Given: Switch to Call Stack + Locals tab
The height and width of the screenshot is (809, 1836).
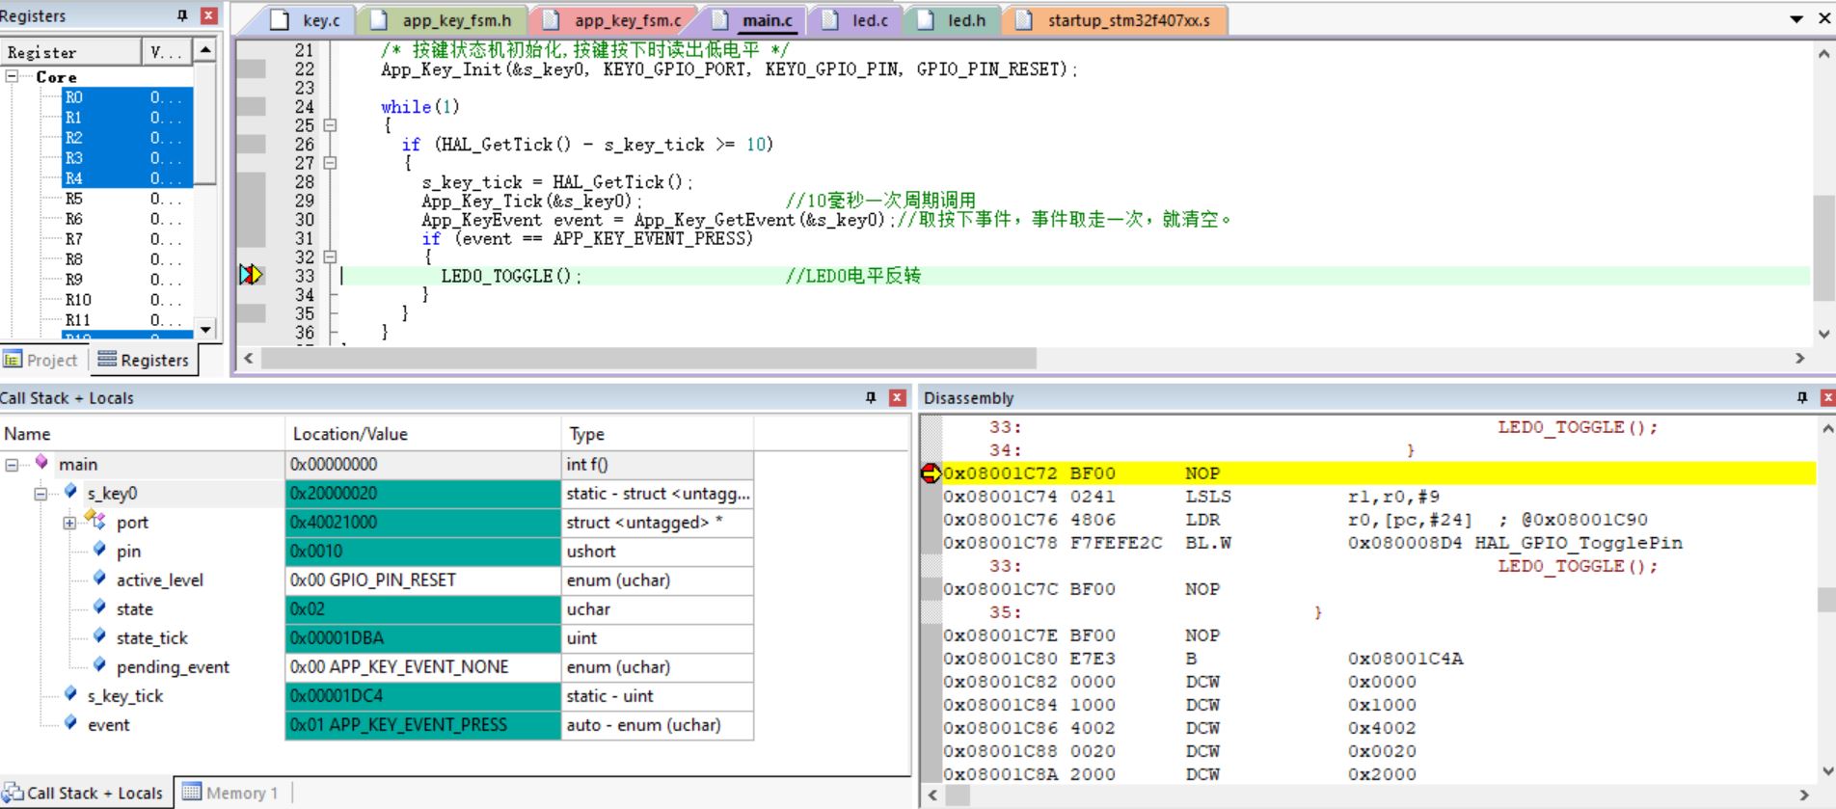Looking at the screenshot, I should point(85,793).
